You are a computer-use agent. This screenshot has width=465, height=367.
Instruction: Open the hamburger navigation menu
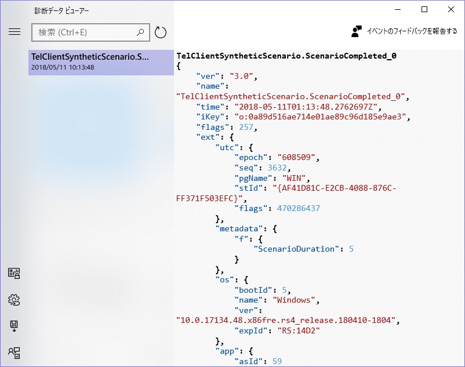tap(14, 32)
